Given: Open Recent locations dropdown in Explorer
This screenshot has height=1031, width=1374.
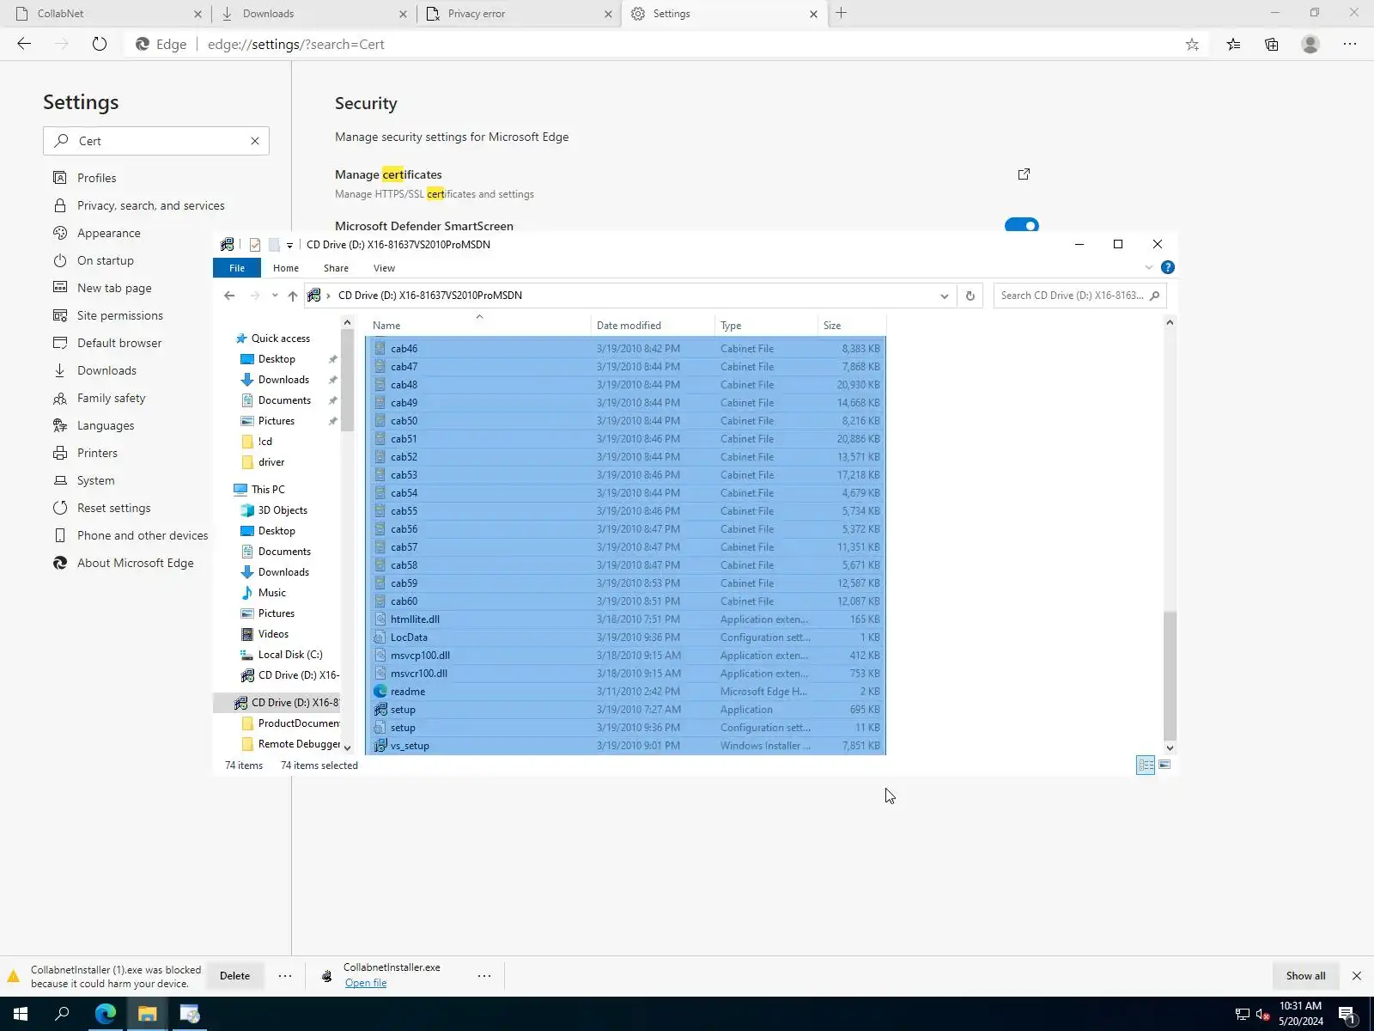Looking at the screenshot, I should click(275, 296).
